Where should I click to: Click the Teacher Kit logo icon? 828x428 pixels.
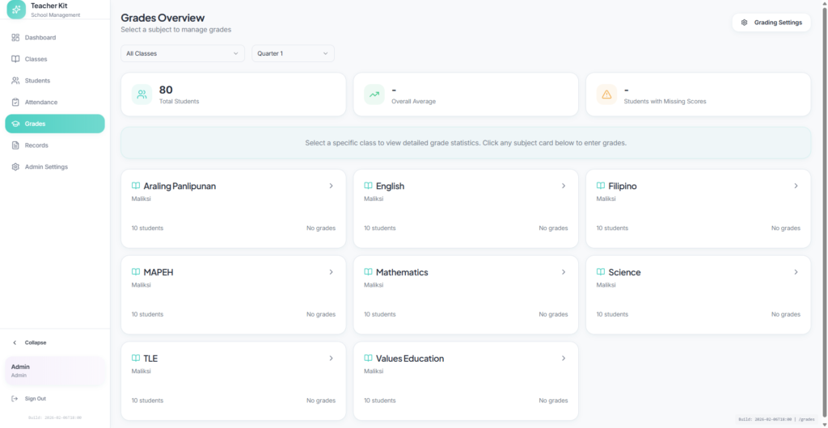coord(16,9)
